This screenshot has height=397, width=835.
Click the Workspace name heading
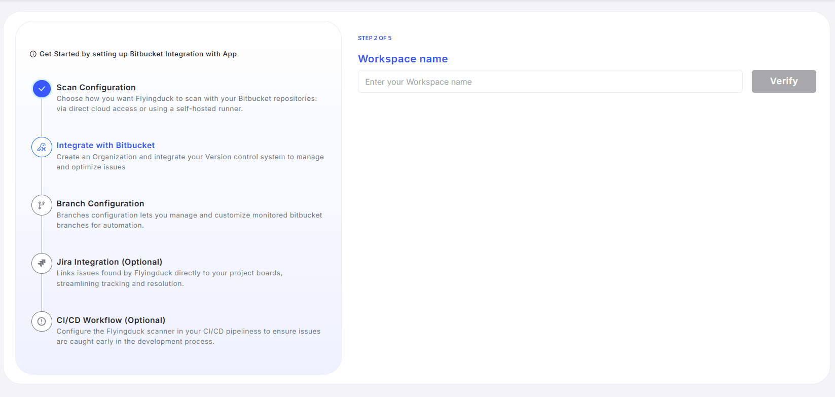[403, 59]
